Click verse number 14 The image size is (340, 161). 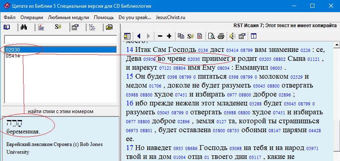point(130,50)
